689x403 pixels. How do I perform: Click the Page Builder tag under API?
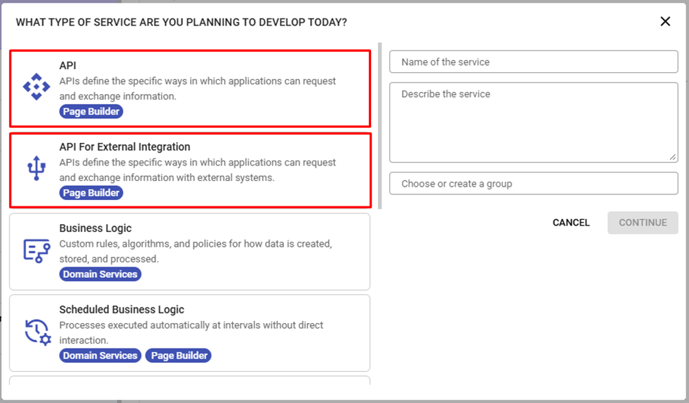(91, 111)
